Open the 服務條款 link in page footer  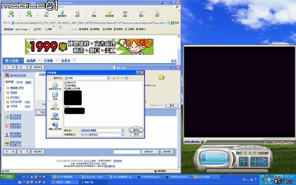pos(117,161)
